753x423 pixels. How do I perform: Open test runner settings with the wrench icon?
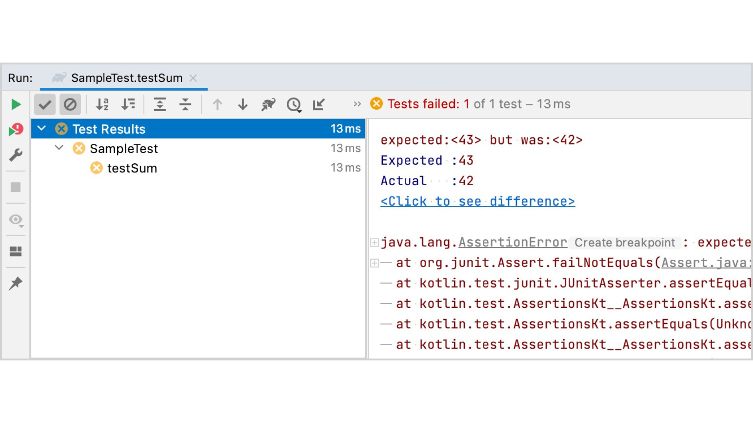[16, 155]
